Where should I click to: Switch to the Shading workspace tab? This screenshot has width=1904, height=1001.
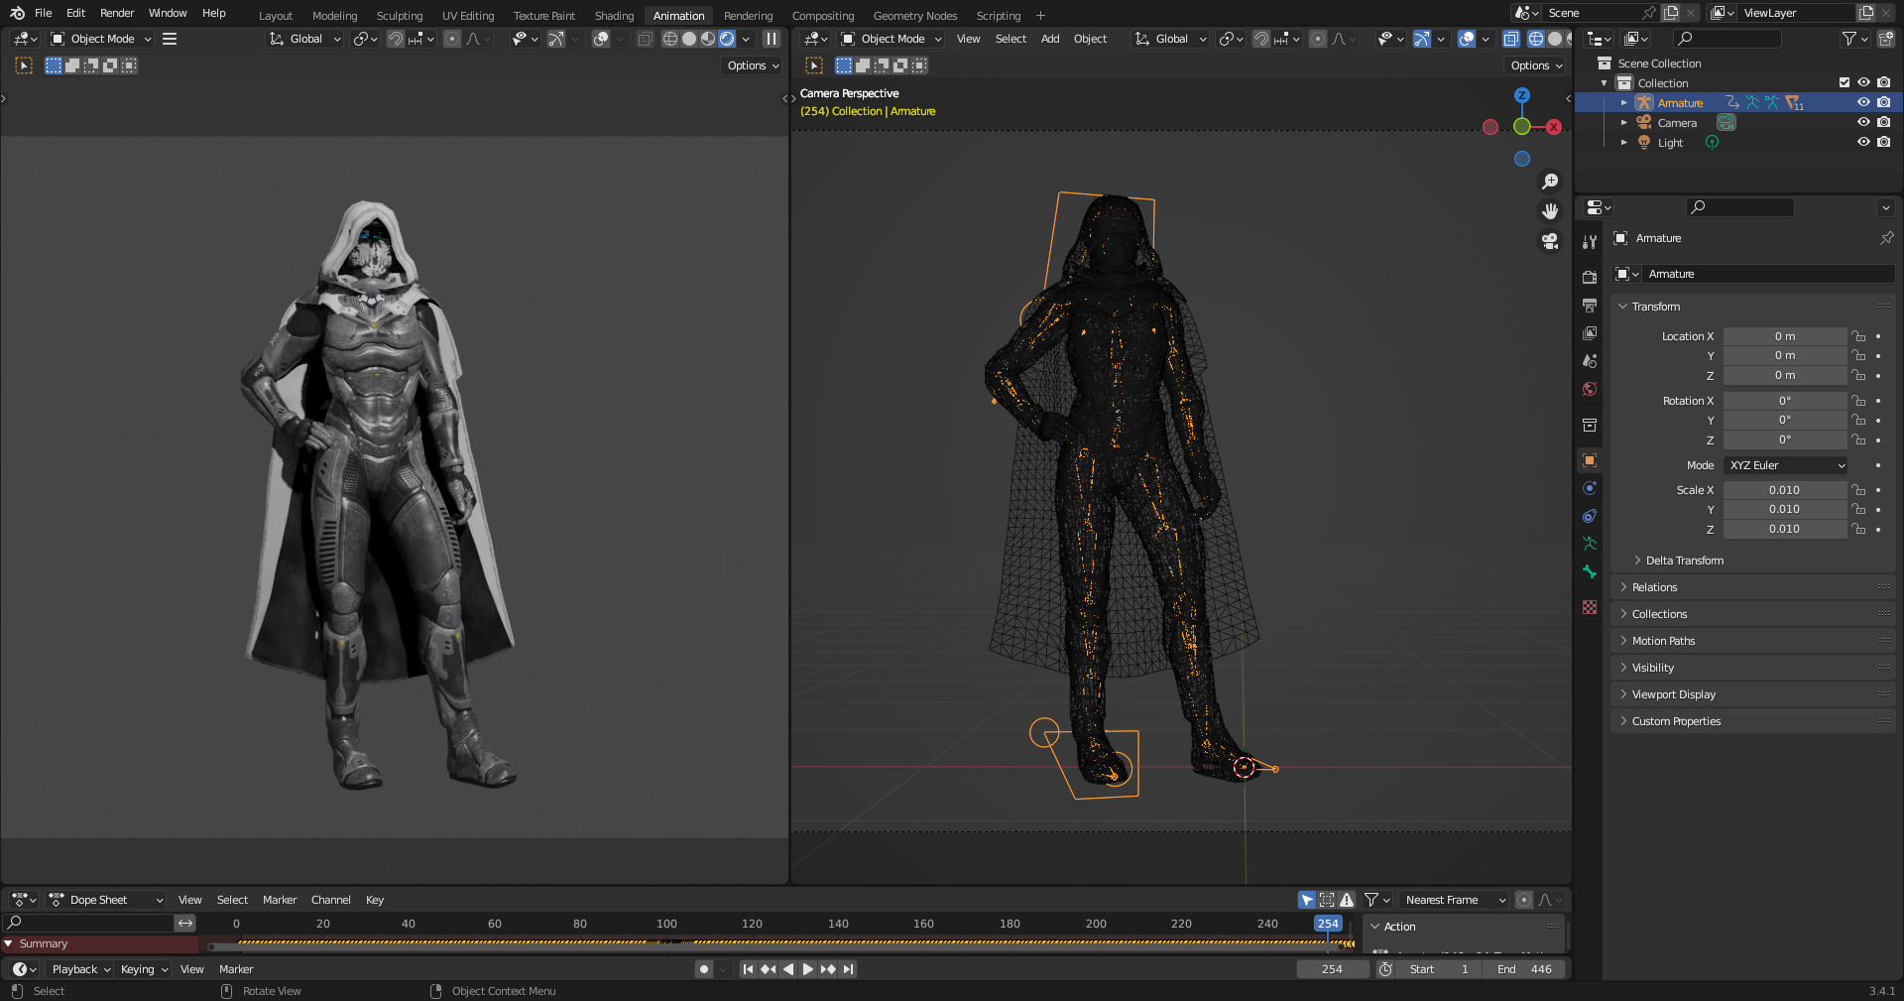pyautogui.click(x=614, y=16)
